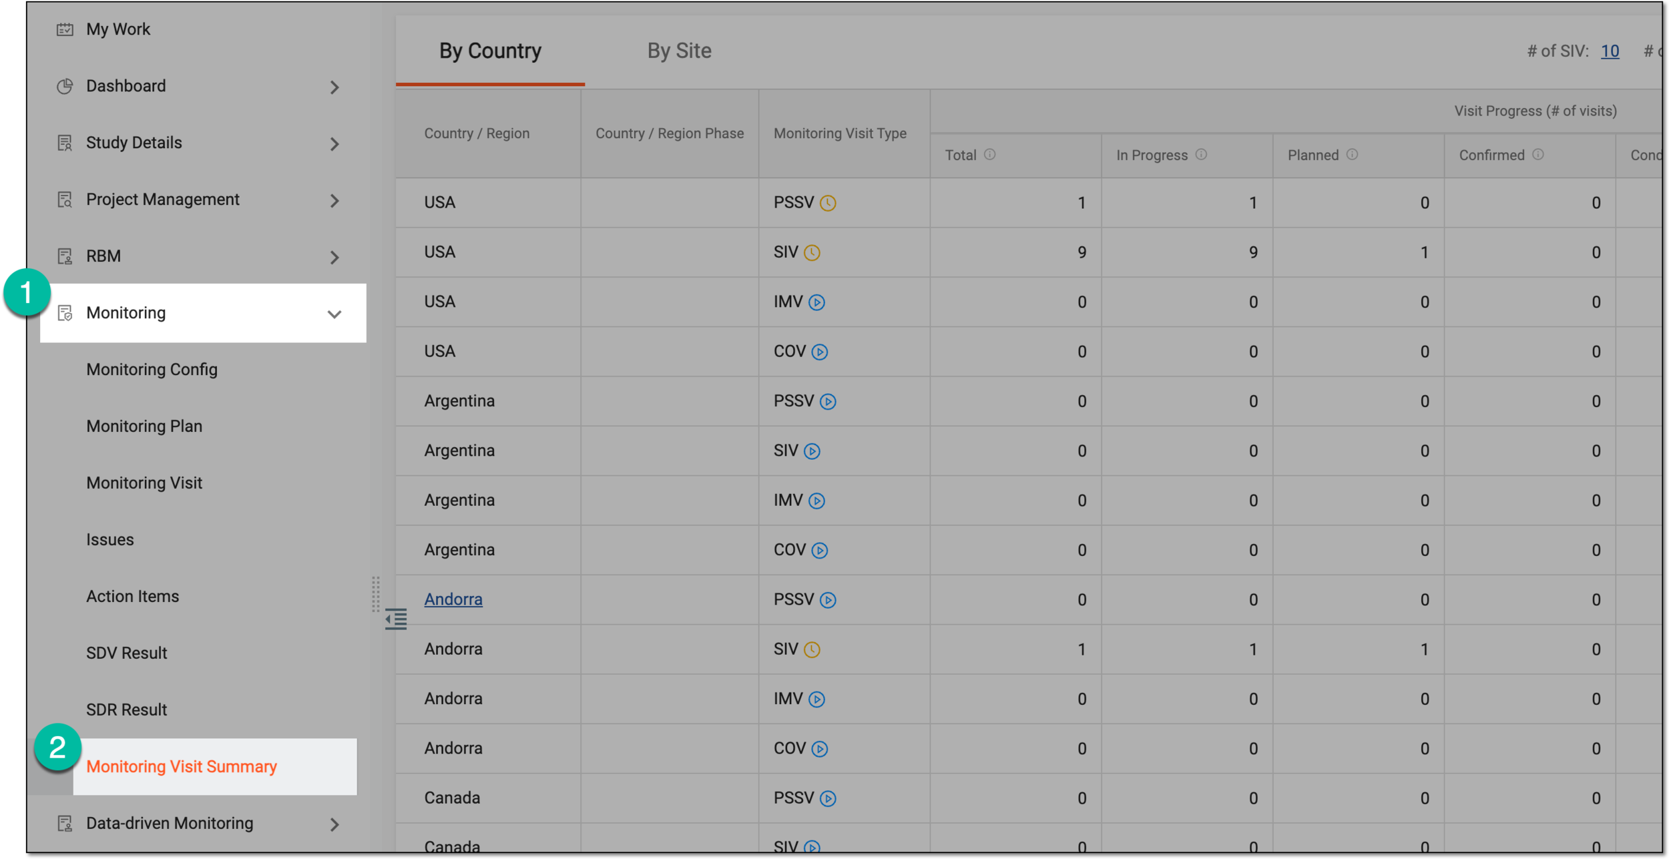Open Monitoring Plan from the sidebar

[144, 426]
